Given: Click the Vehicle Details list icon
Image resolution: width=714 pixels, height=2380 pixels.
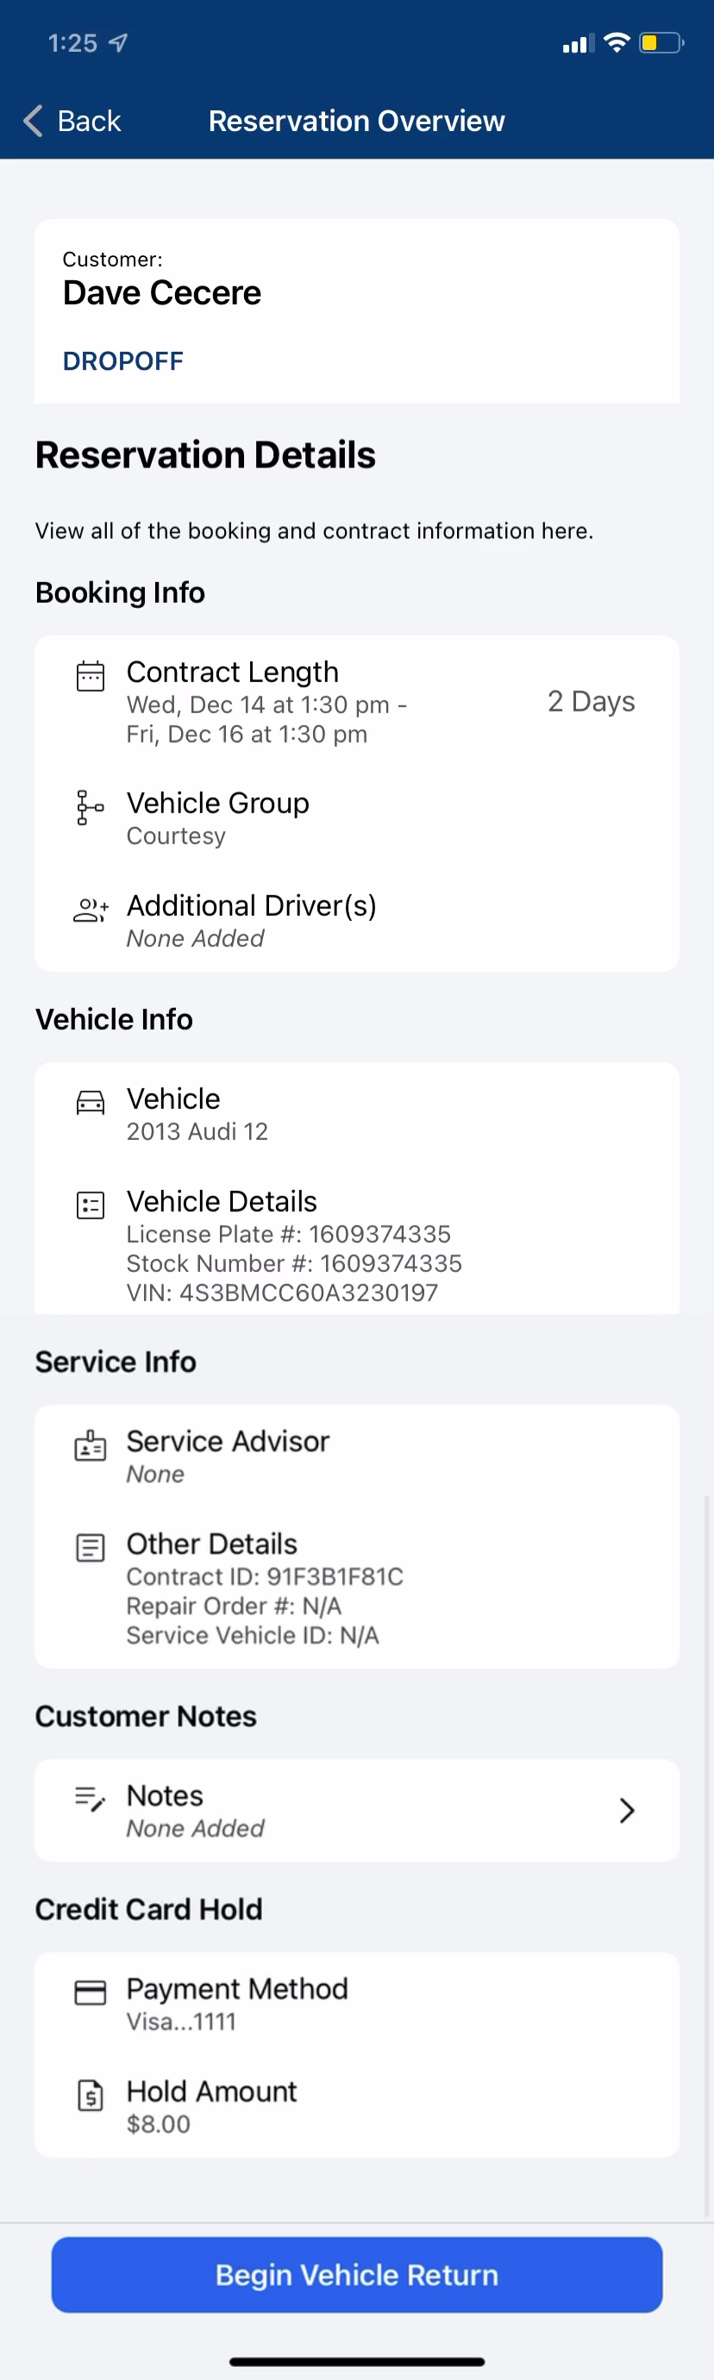Looking at the screenshot, I should (90, 1205).
